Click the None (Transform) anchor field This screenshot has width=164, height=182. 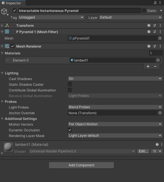(112, 113)
